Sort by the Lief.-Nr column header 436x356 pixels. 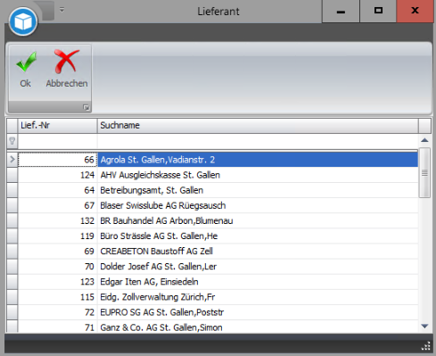point(57,126)
